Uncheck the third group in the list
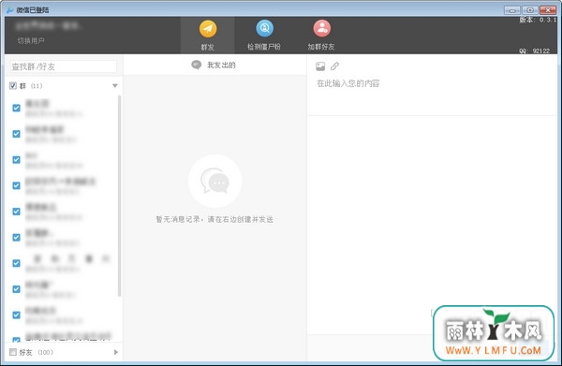Screen dimensions: 562x366 16,159
